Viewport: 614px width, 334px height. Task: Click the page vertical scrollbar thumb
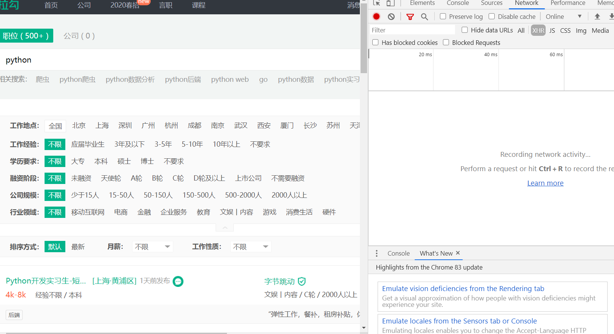click(x=364, y=38)
